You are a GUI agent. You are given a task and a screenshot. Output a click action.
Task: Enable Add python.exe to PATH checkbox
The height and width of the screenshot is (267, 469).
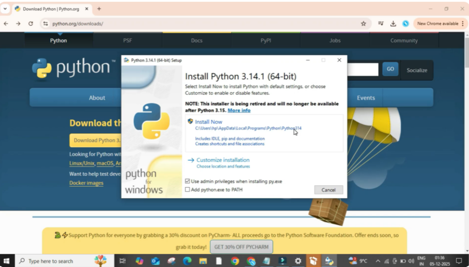(187, 189)
